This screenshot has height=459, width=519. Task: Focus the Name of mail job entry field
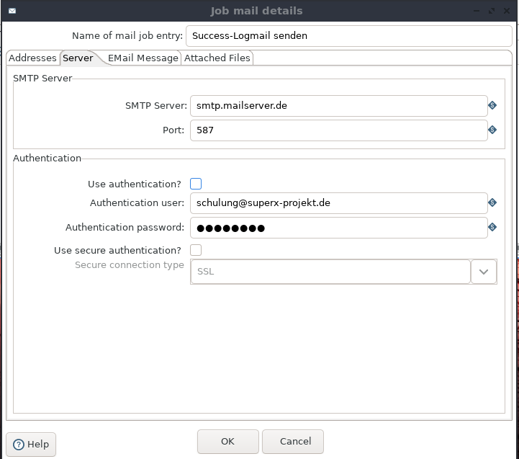click(349, 36)
